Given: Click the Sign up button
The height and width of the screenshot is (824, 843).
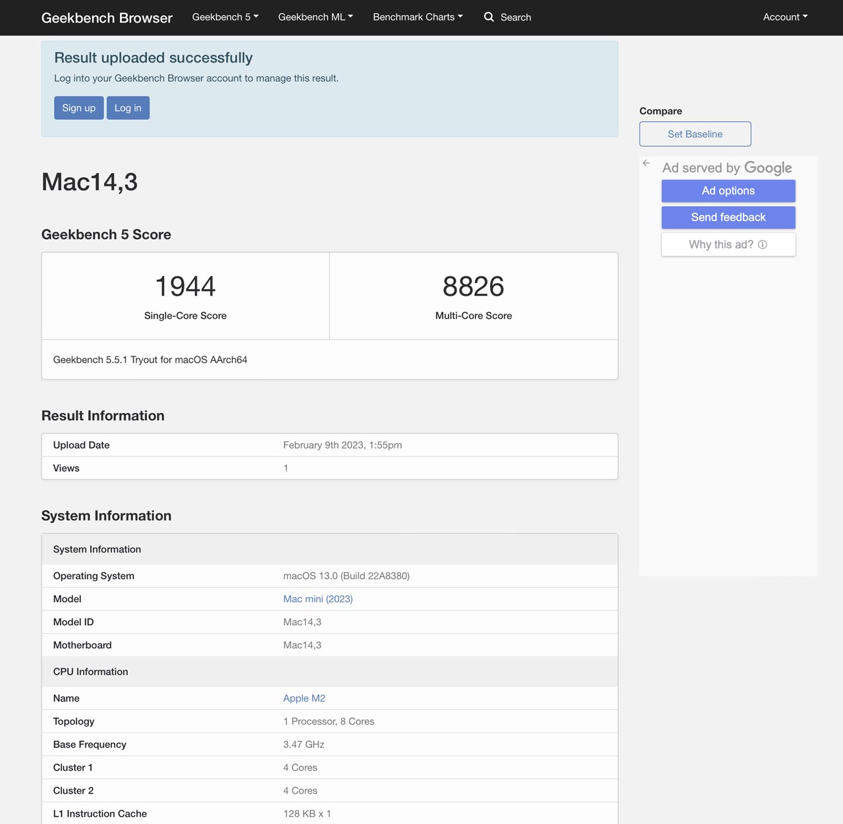Looking at the screenshot, I should [79, 108].
